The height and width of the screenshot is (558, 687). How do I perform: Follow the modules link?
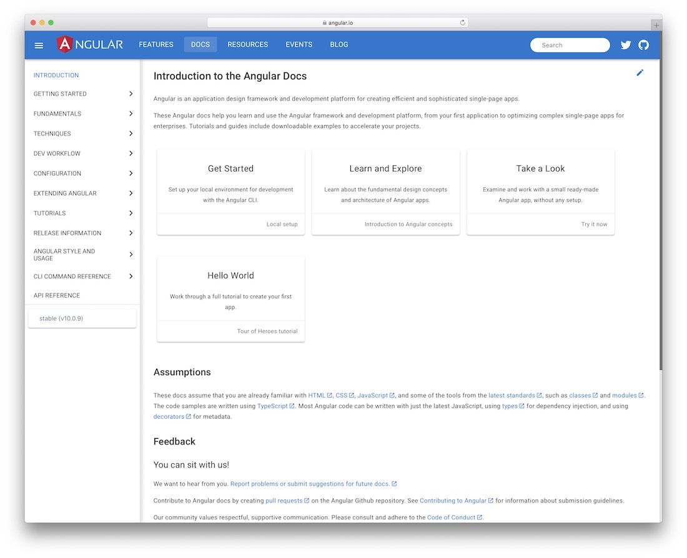[625, 395]
